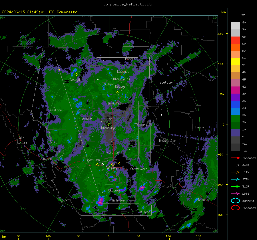Click the Lacombe city label
Image resolution: width=257 pixels, height=240 pixels.
tap(123, 72)
